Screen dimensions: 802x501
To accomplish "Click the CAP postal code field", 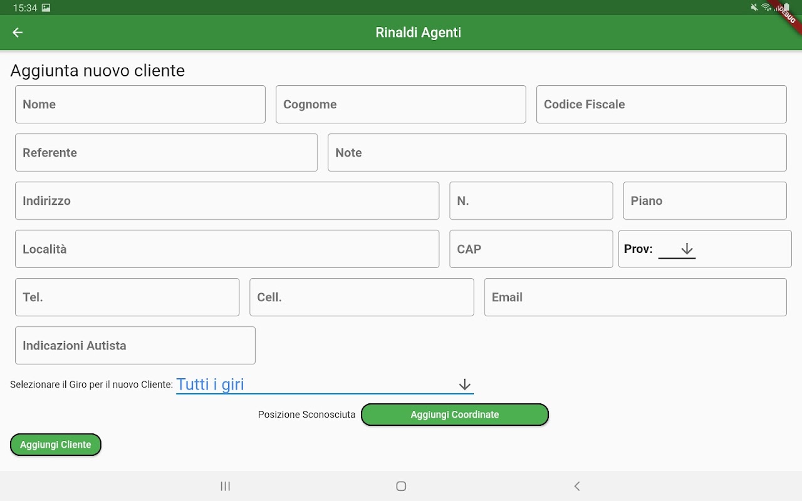I will coord(531,249).
